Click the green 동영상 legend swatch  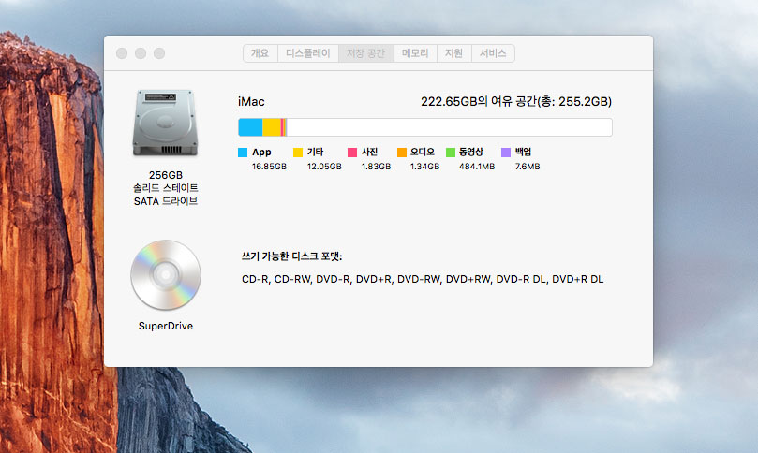pyautogui.click(x=450, y=152)
